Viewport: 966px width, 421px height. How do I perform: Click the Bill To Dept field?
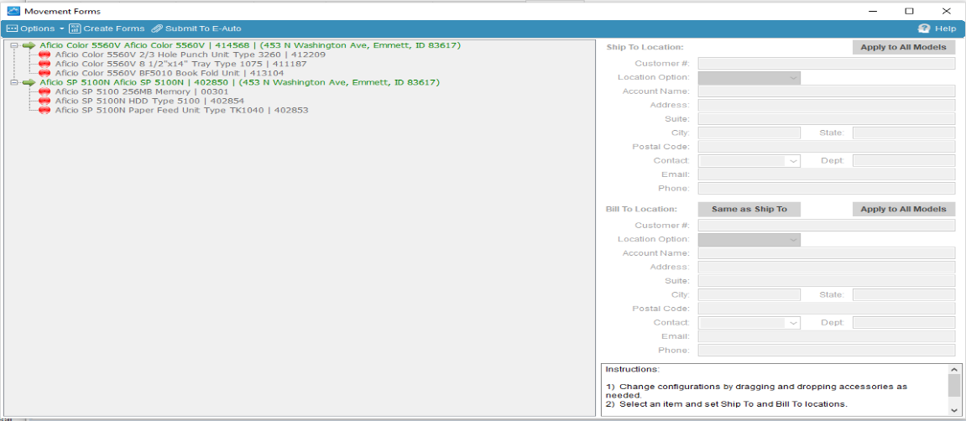pyautogui.click(x=904, y=323)
